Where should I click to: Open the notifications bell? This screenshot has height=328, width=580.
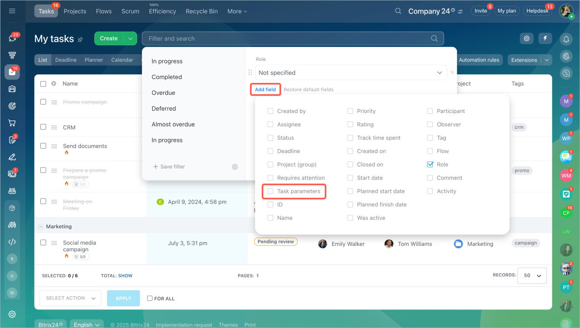pos(566,39)
